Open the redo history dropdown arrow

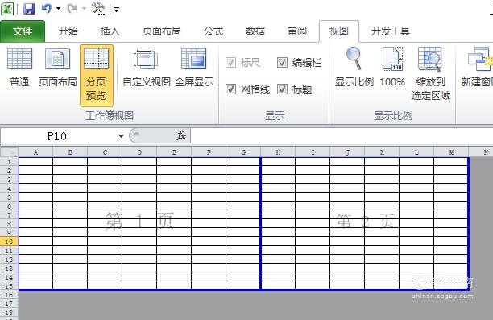[x=84, y=9]
